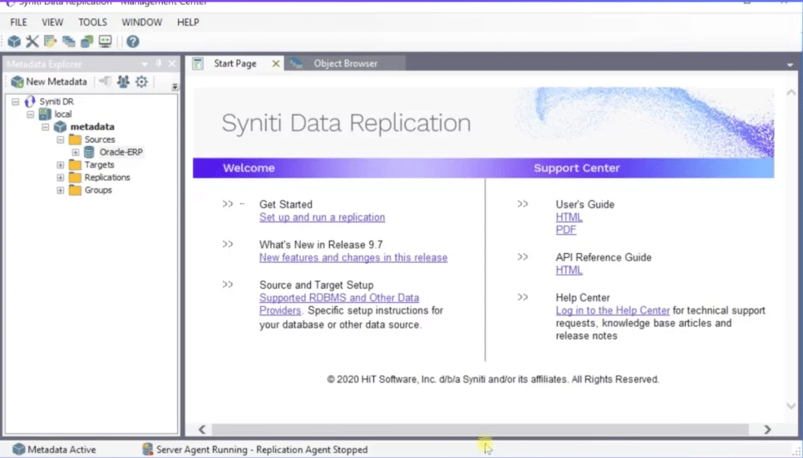Open the metadata cube icon in main toolbar
This screenshot has height=458, width=803.
(x=14, y=41)
